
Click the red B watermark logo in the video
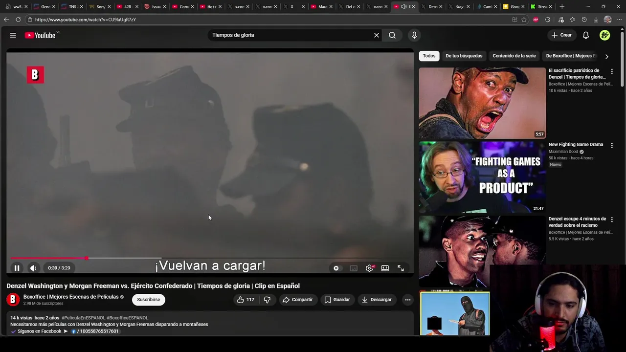pyautogui.click(x=35, y=75)
